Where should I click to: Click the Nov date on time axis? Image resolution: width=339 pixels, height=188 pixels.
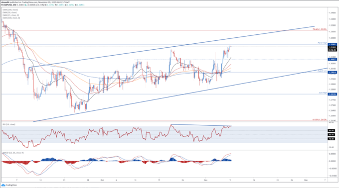coord(205,180)
